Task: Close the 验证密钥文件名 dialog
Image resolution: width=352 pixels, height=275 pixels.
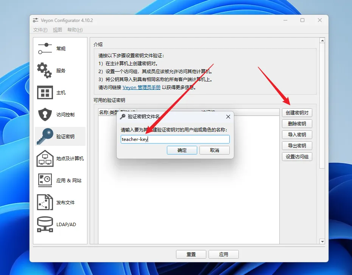Action: (x=228, y=117)
